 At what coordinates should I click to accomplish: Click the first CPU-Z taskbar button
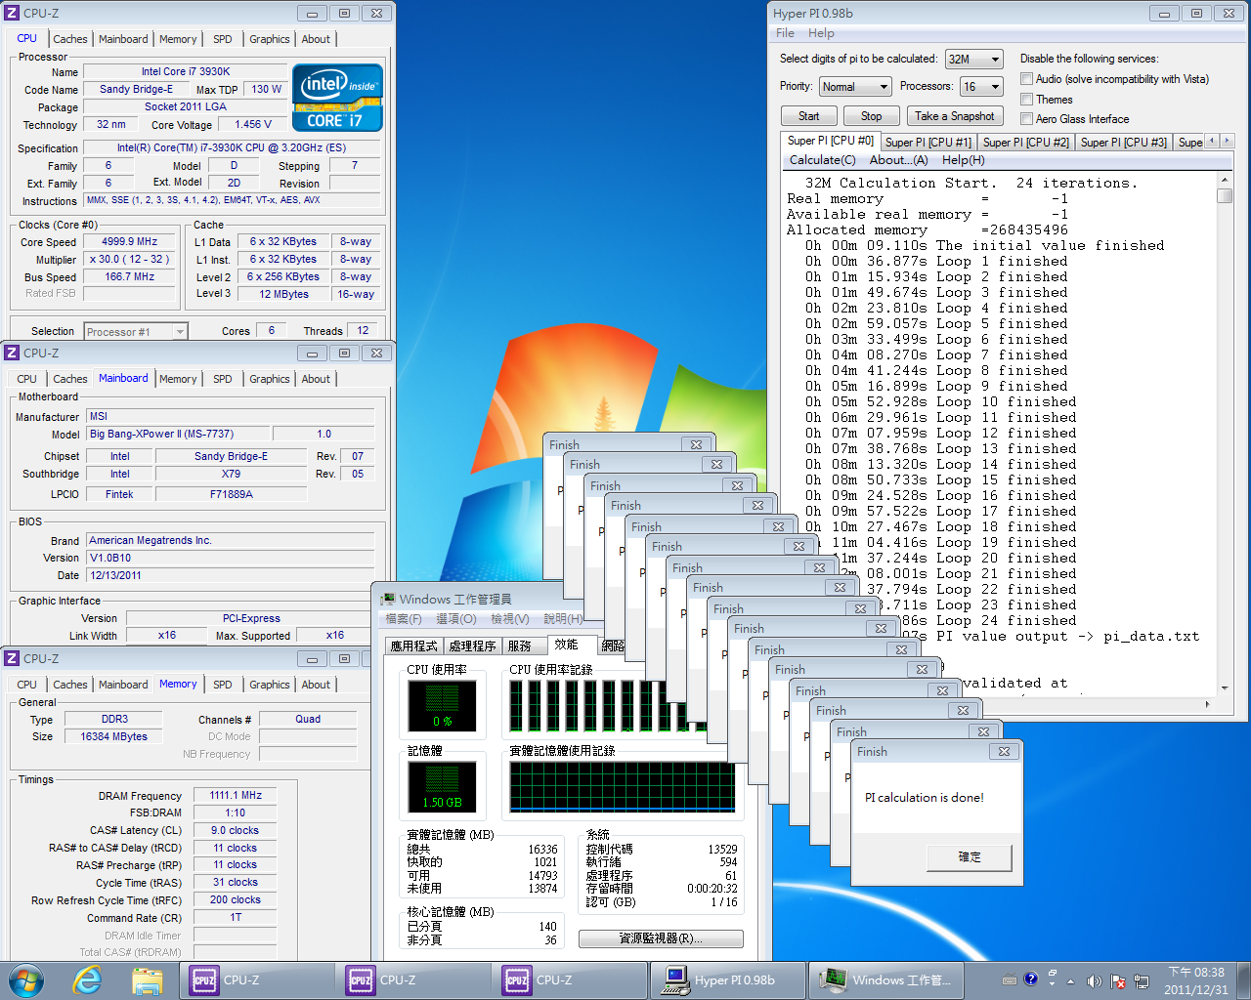[x=255, y=980]
